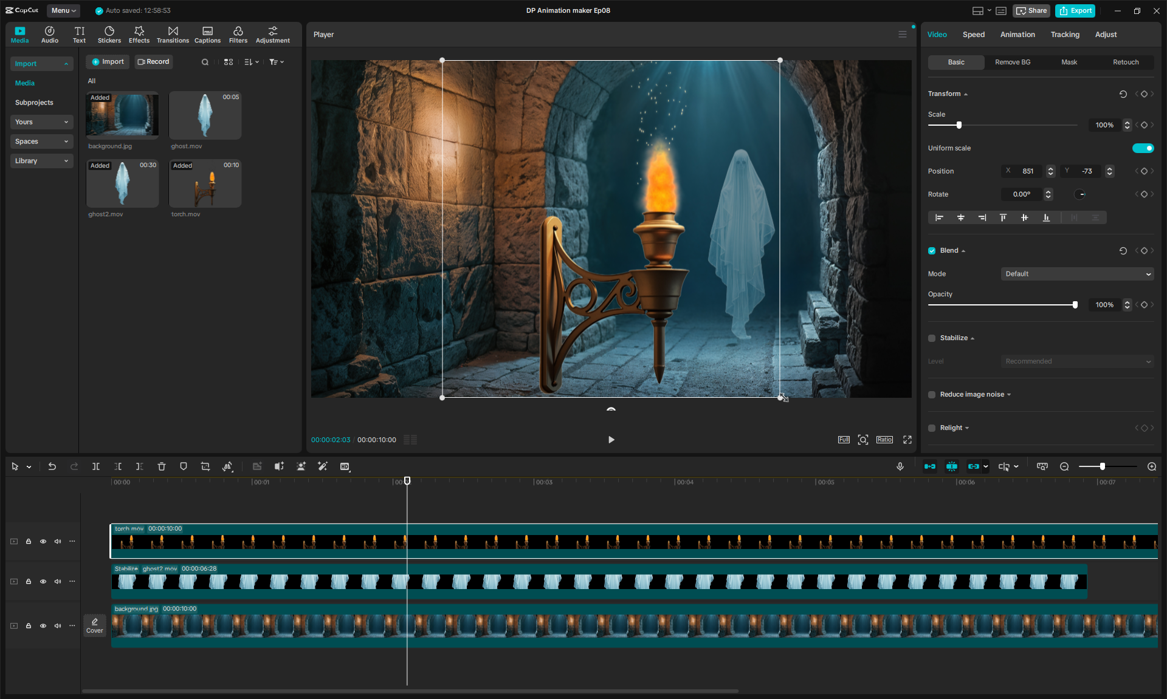Toggle the Uniform scale switch
The image size is (1167, 699).
coord(1142,148)
